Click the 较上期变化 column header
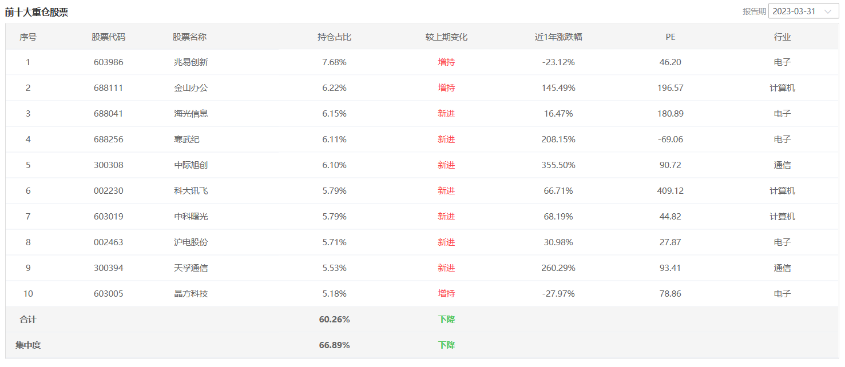This screenshot has height=367, width=845. [446, 37]
